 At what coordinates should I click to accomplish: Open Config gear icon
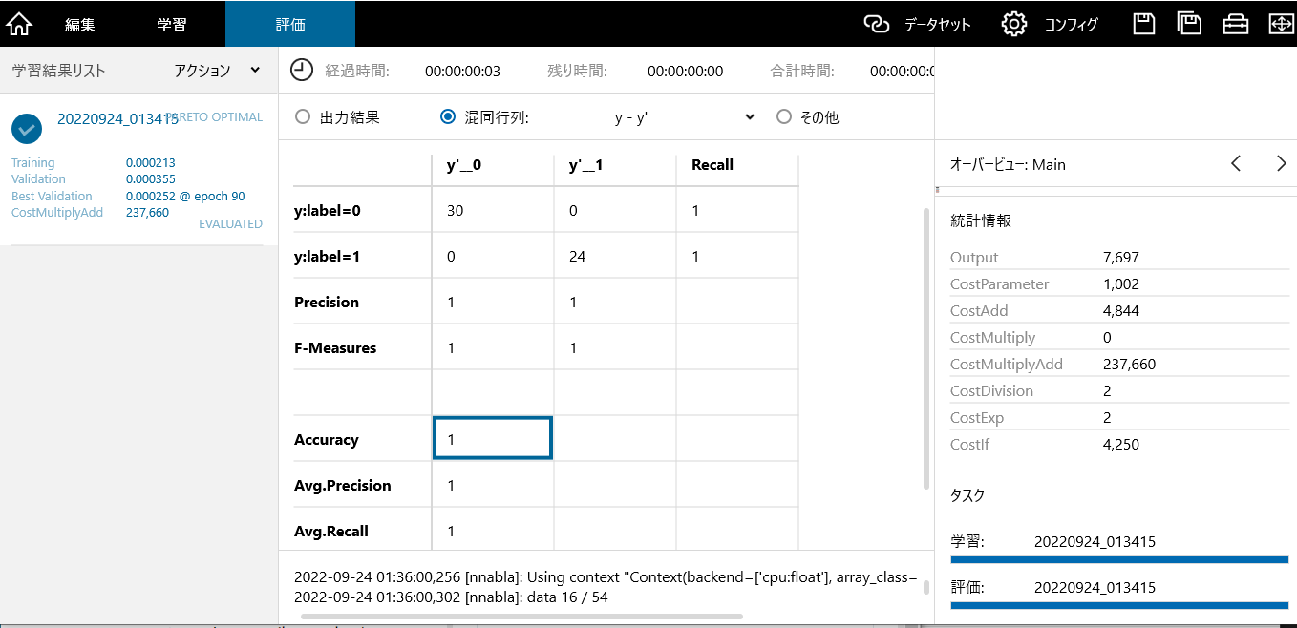tap(1013, 24)
